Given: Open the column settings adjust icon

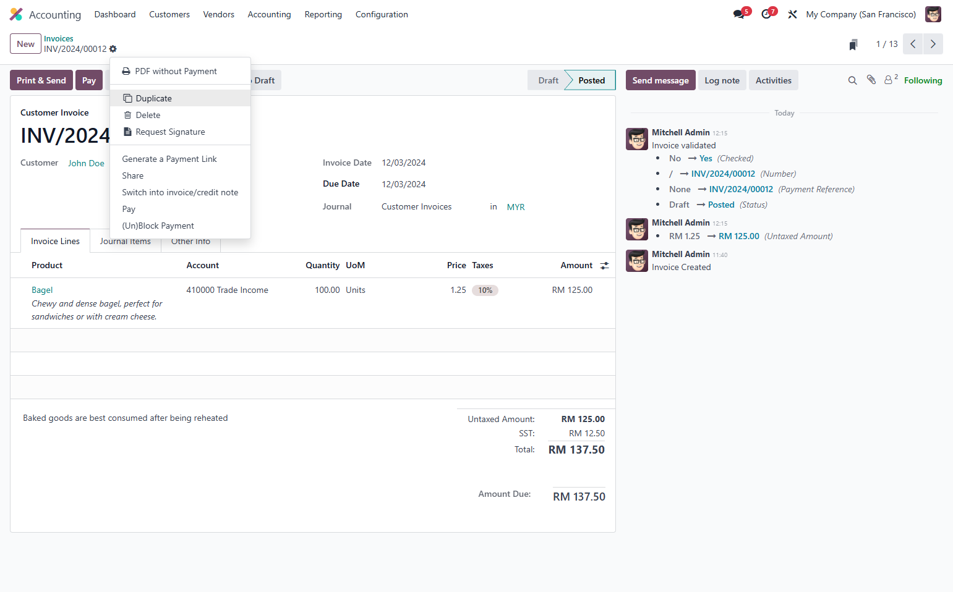Looking at the screenshot, I should tap(604, 266).
